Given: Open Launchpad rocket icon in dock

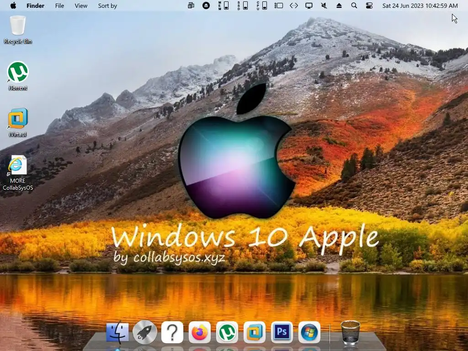Looking at the screenshot, I should pos(145,332).
